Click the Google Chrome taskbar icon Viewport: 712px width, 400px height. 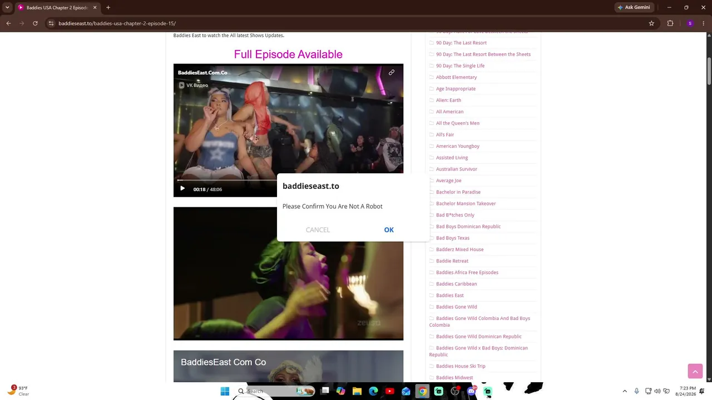pos(423,391)
